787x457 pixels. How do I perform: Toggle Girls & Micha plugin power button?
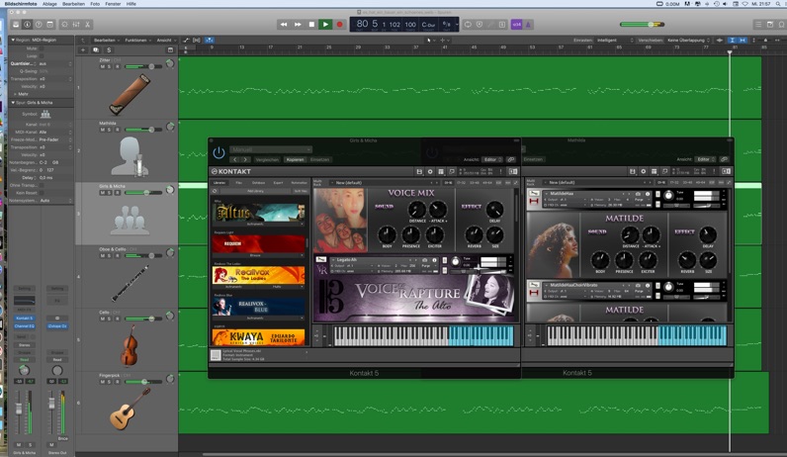coord(219,152)
